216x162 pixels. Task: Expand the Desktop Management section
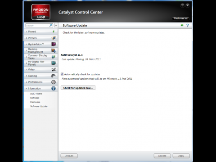coord(40,50)
